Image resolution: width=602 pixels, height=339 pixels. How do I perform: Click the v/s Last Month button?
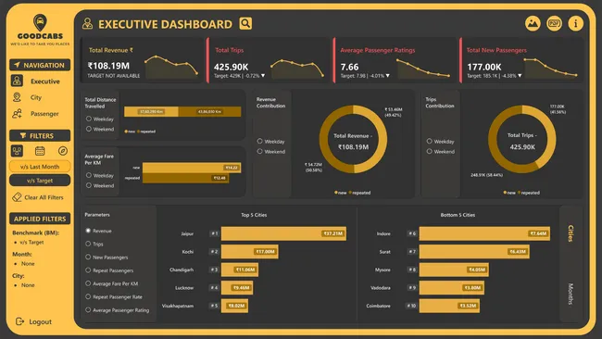tap(40, 166)
